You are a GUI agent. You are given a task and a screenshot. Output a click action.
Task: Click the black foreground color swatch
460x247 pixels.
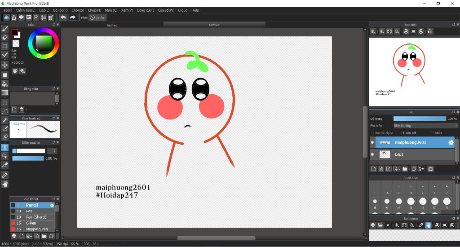(14, 33)
